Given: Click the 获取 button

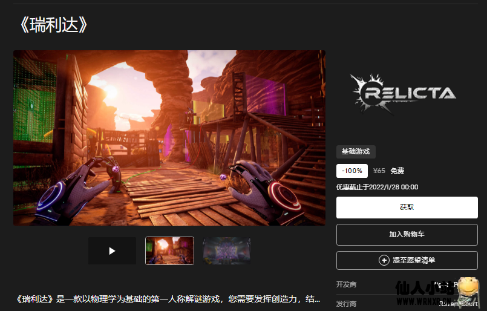Looking at the screenshot, I should (x=407, y=207).
